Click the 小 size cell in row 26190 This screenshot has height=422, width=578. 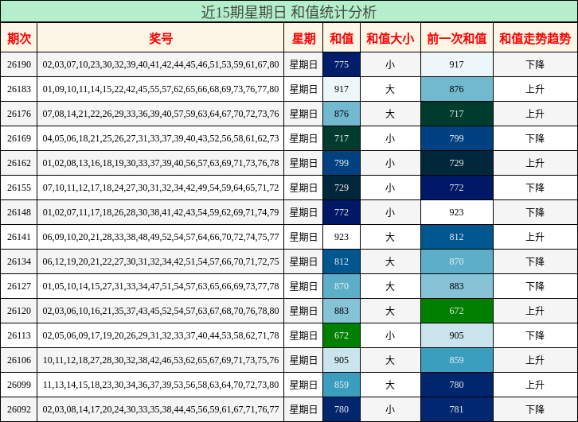390,64
